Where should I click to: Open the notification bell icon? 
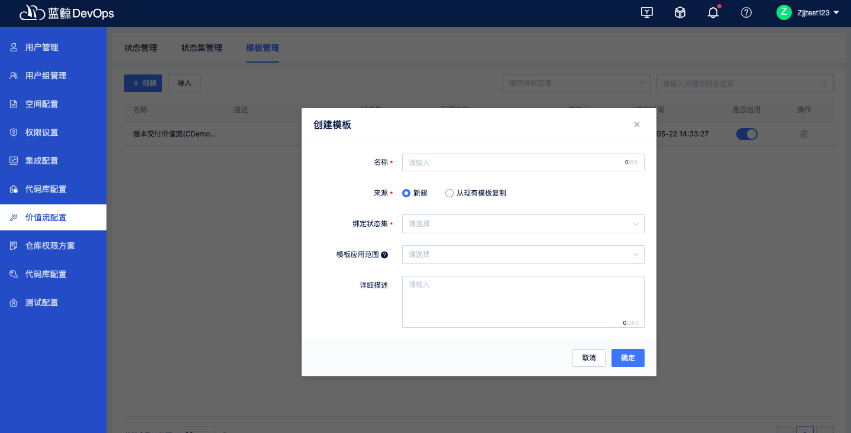pos(713,12)
